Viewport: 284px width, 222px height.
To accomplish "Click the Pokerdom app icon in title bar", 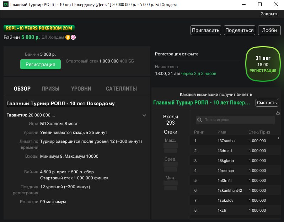I will (6, 4).
